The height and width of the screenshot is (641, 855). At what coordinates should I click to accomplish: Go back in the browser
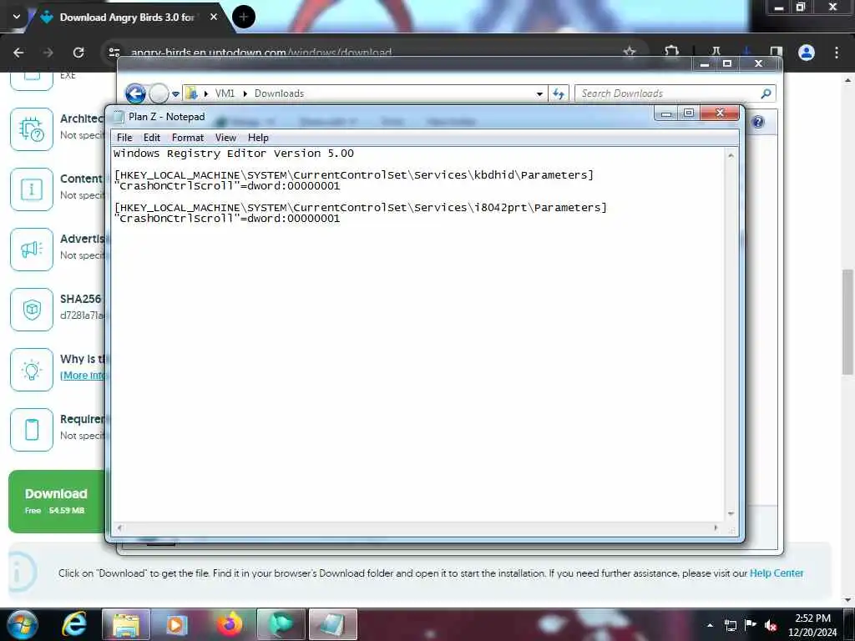pos(18,53)
